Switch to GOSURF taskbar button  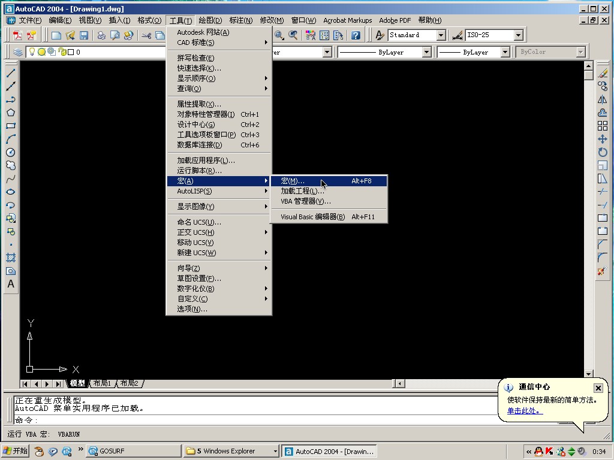pyautogui.click(x=133, y=451)
